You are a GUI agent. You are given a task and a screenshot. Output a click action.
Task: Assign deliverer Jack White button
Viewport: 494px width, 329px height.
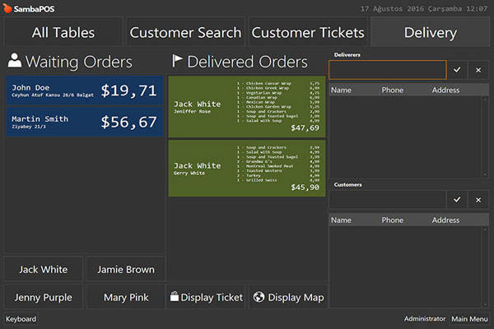tap(44, 269)
